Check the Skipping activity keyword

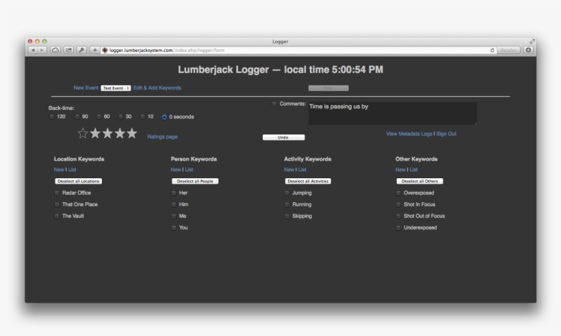287,216
